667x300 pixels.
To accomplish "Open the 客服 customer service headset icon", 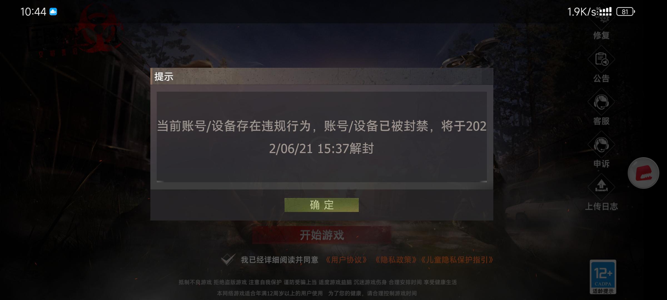I will coord(601,102).
